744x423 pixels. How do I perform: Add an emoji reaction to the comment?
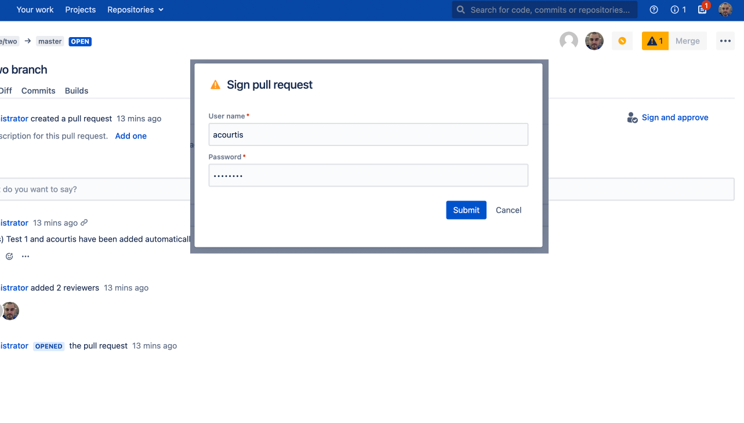(x=9, y=256)
